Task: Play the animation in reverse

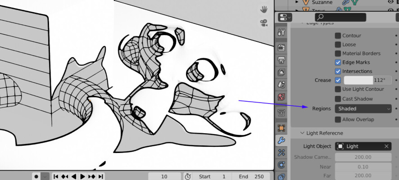Action: (x=74, y=176)
